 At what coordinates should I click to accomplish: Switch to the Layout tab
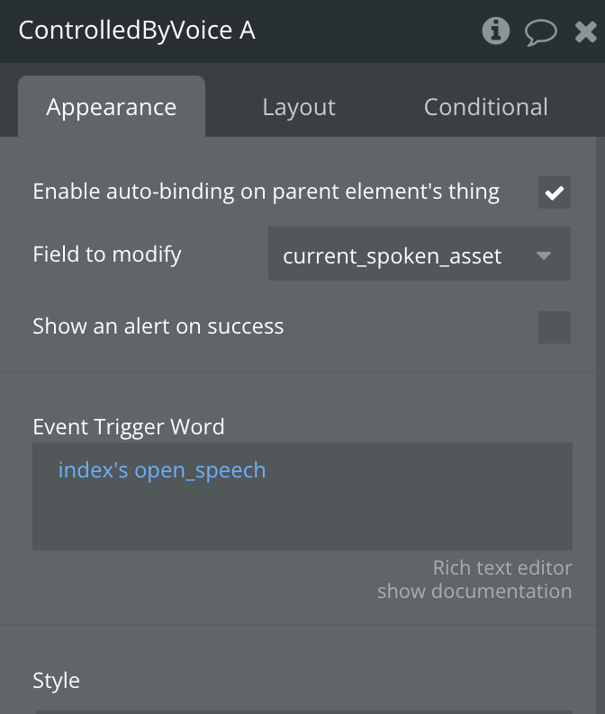click(299, 107)
